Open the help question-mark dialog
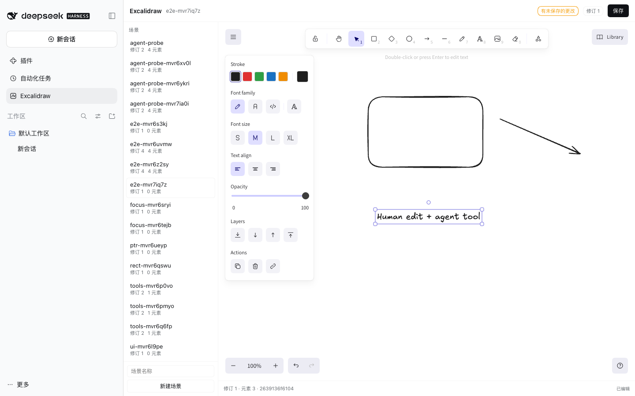The height and width of the screenshot is (396, 635). pos(620,366)
